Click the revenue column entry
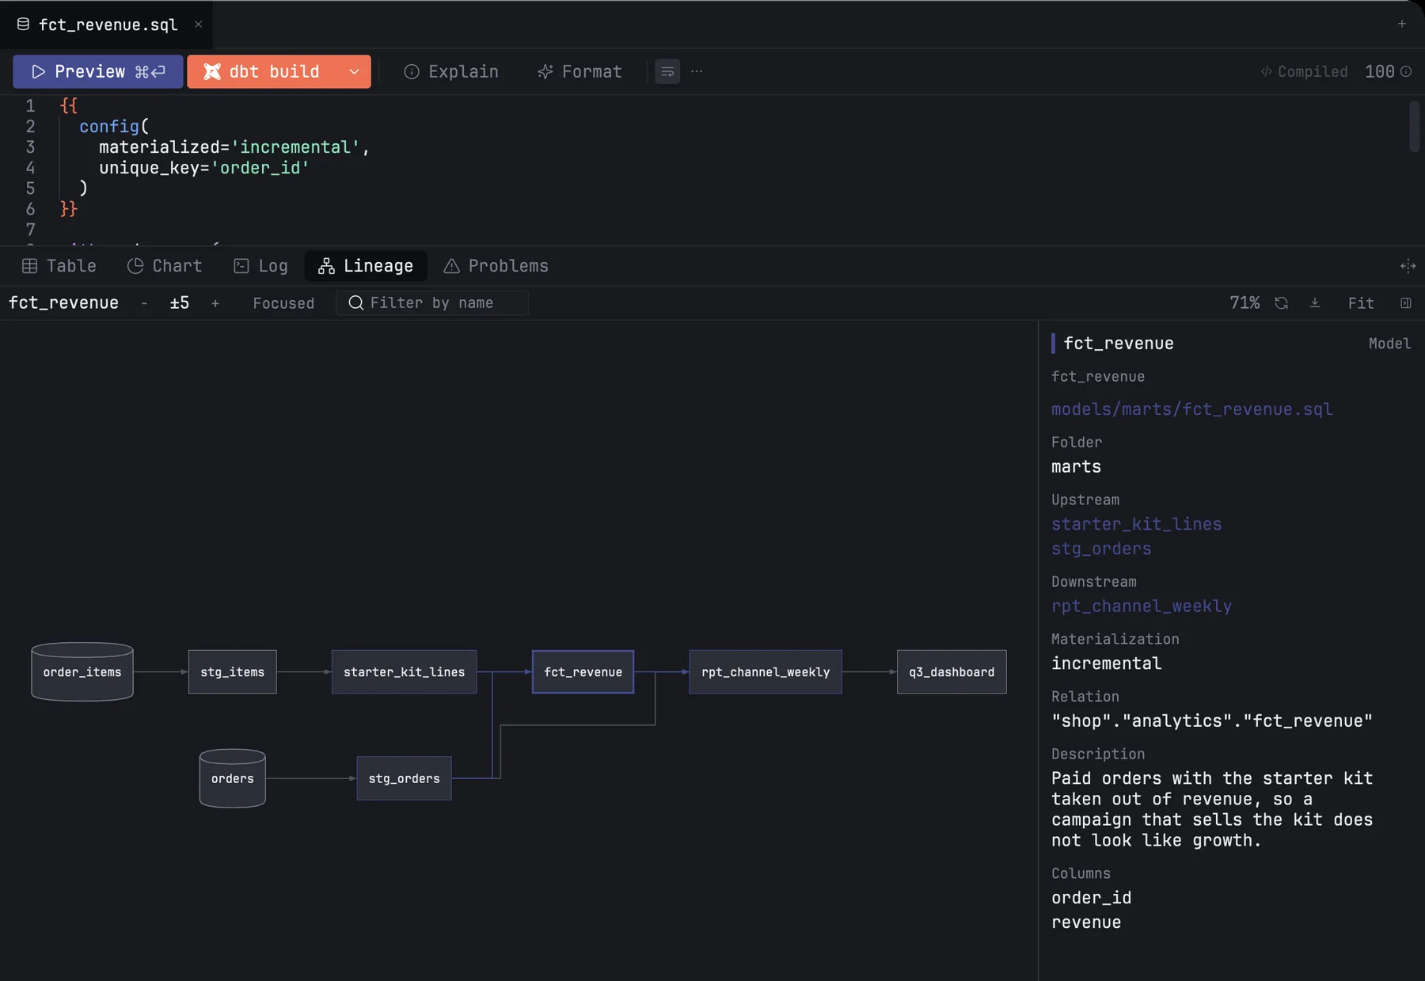1425x981 pixels. (1086, 922)
